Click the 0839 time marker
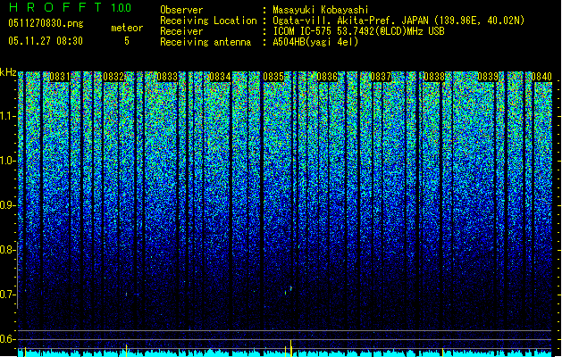The height and width of the screenshot is (357, 562). [488, 77]
